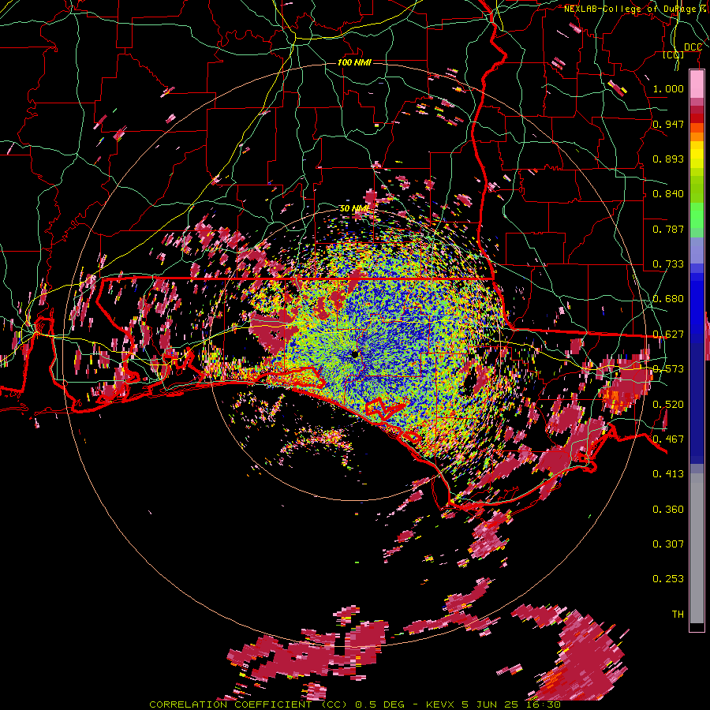The width and height of the screenshot is (710, 710).
Task: Select the 0.787 scale value
Action: pos(668,229)
